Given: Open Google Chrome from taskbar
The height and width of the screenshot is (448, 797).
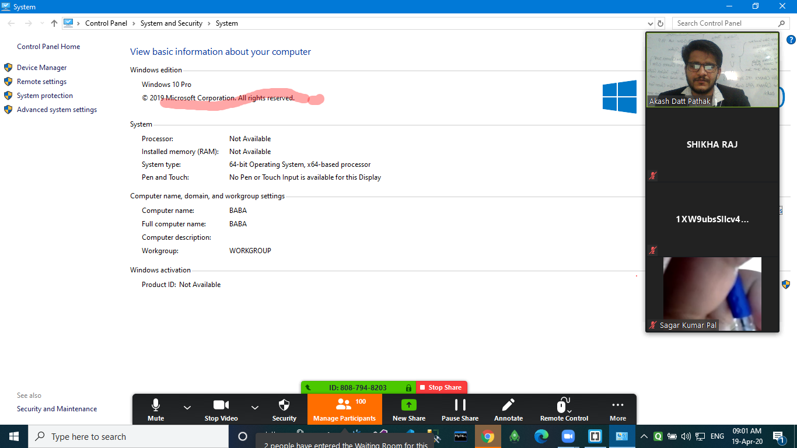Looking at the screenshot, I should click(488, 436).
